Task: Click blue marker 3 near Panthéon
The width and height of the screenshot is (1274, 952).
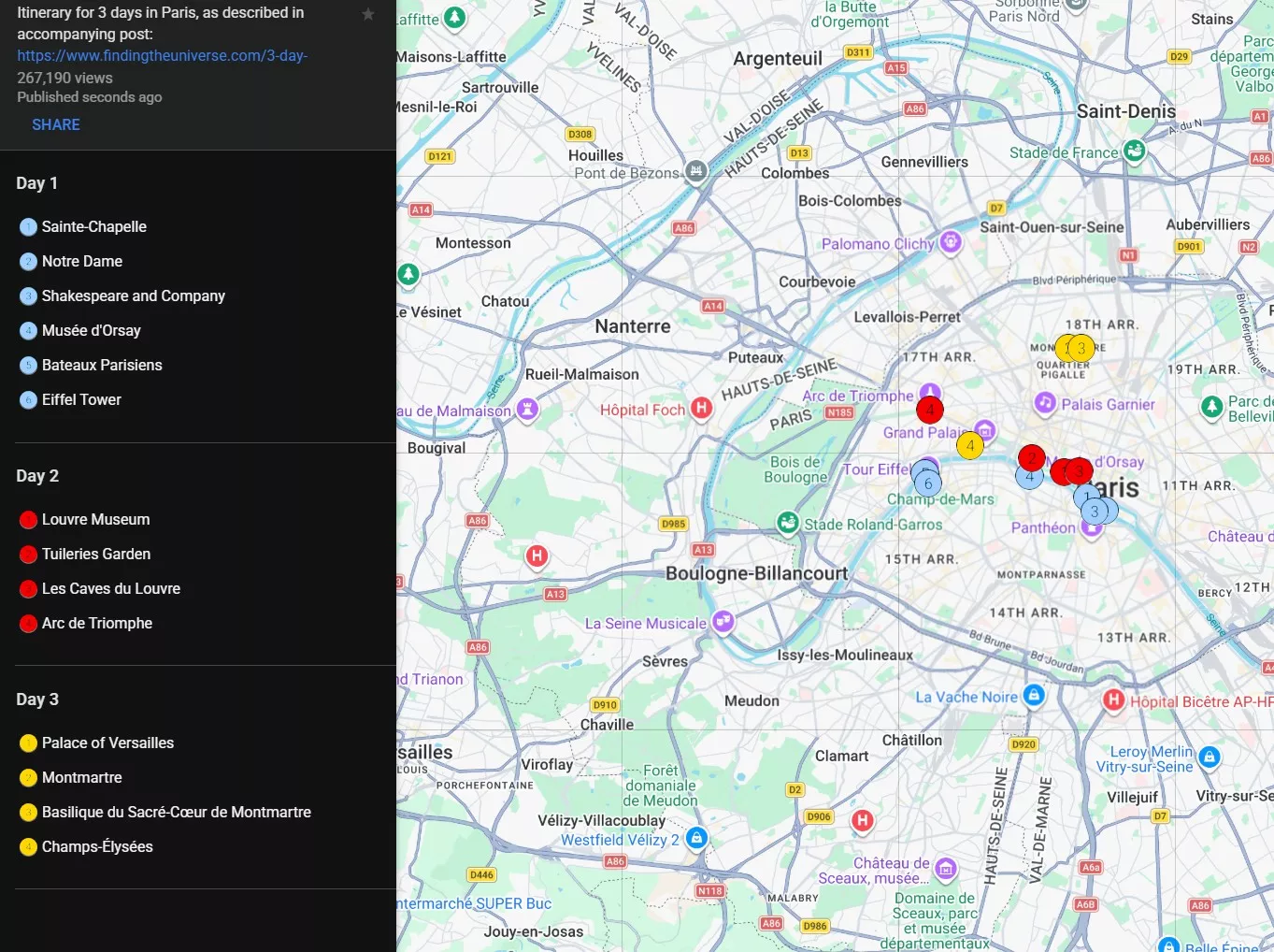Action: [1095, 512]
